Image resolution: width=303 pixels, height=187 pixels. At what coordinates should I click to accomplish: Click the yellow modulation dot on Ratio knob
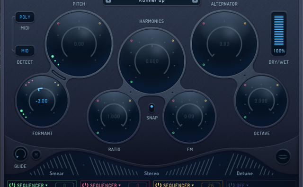coord(130,101)
